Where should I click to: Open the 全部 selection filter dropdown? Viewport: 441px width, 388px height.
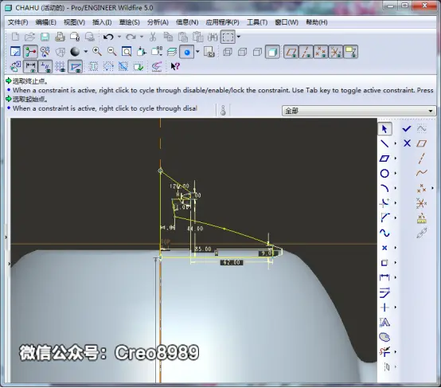pyautogui.click(x=359, y=111)
